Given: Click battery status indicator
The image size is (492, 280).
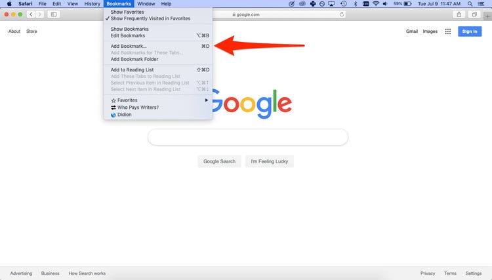Looking at the screenshot, I should [x=402, y=4].
